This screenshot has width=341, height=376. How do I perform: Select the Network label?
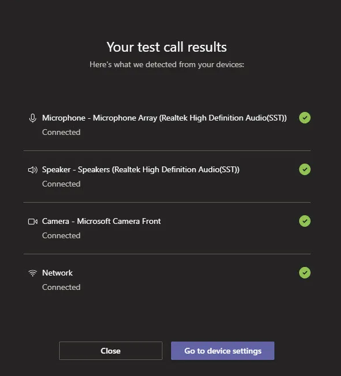(x=57, y=273)
